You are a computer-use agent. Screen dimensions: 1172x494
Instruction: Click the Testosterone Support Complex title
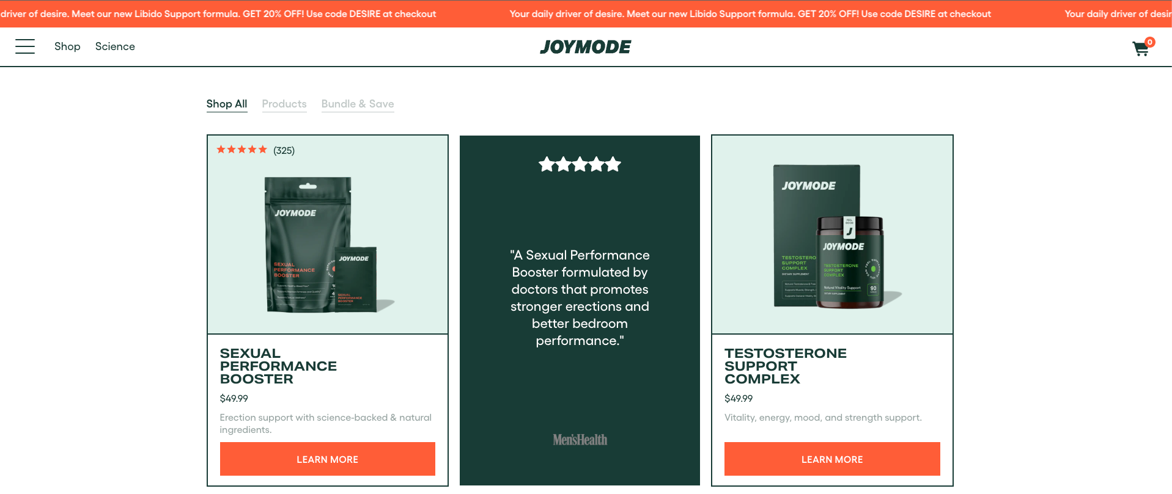point(786,366)
